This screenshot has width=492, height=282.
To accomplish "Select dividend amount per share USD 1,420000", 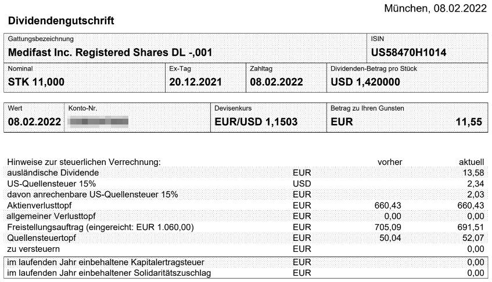I will click(x=365, y=82).
